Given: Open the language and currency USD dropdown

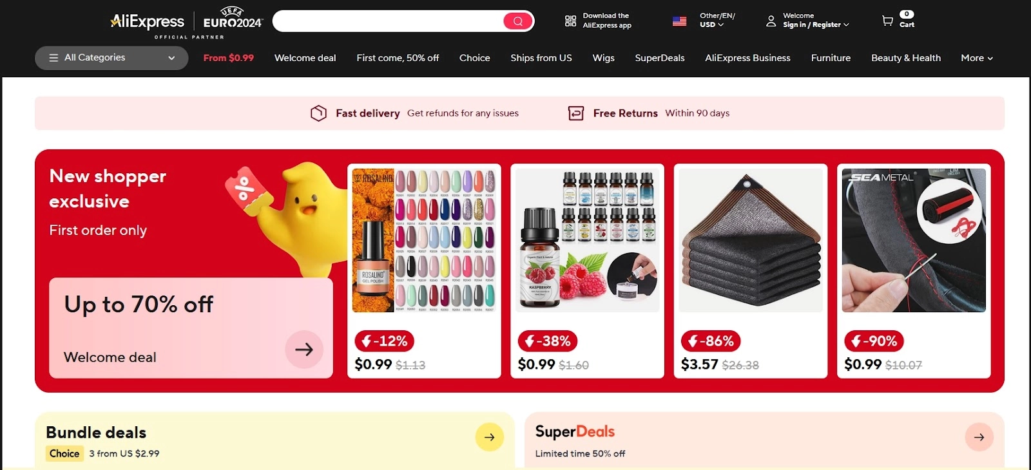Looking at the screenshot, I should pyautogui.click(x=717, y=20).
